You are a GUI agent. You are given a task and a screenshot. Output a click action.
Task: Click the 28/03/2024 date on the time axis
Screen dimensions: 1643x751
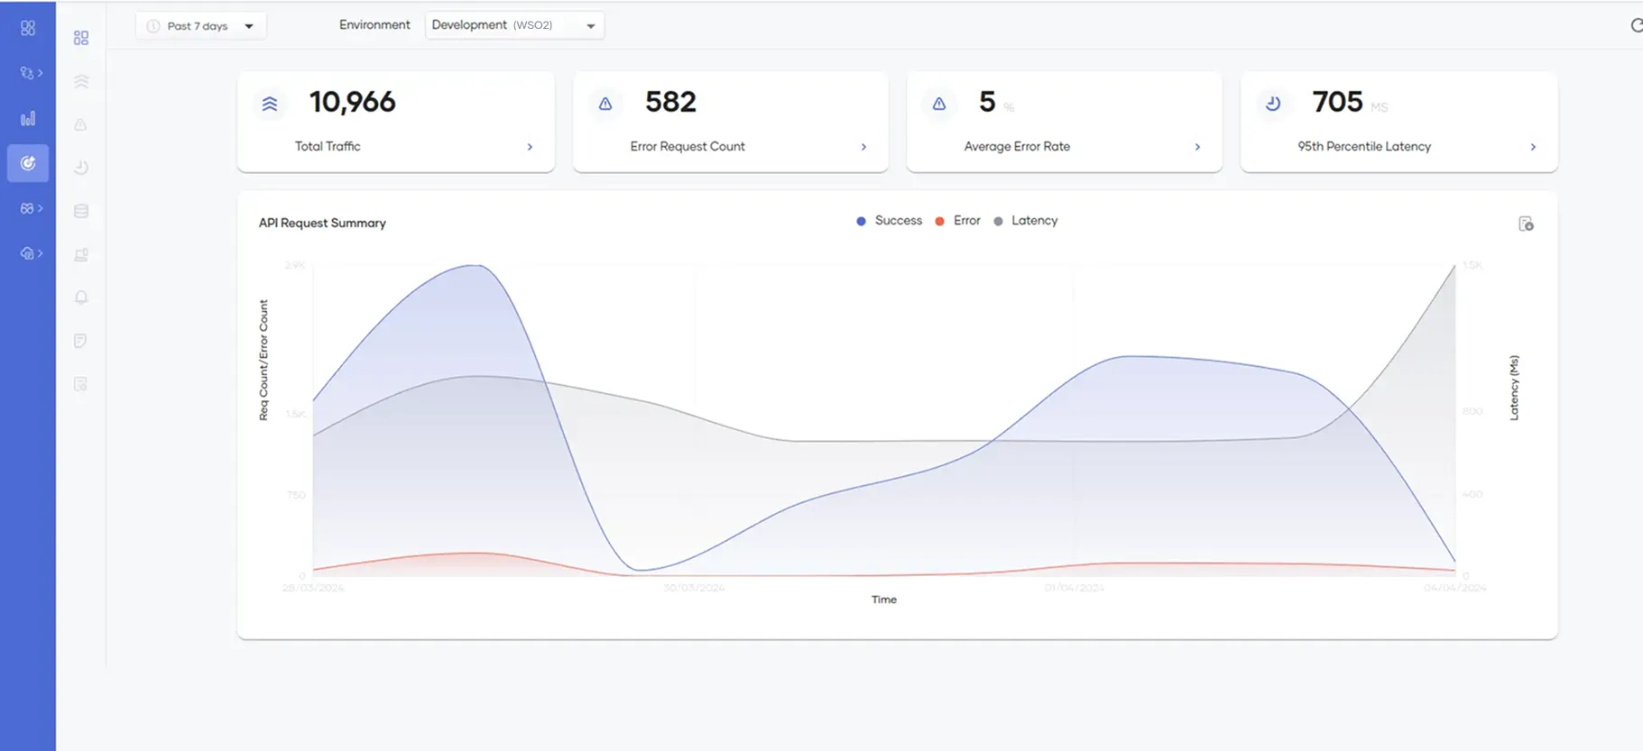313,588
